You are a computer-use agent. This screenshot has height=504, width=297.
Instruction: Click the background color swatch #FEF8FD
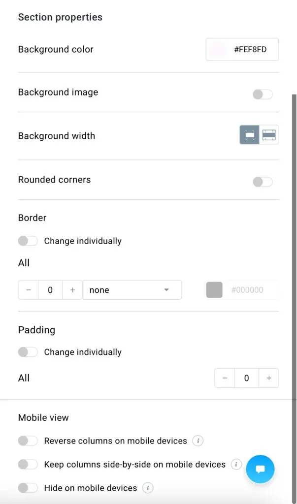[218, 50]
